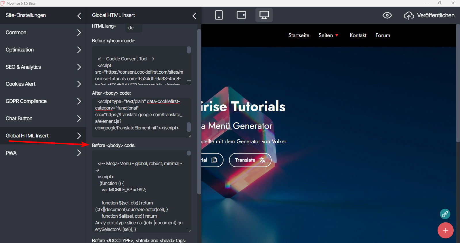Click the Kontakt navigation link

[x=358, y=35]
